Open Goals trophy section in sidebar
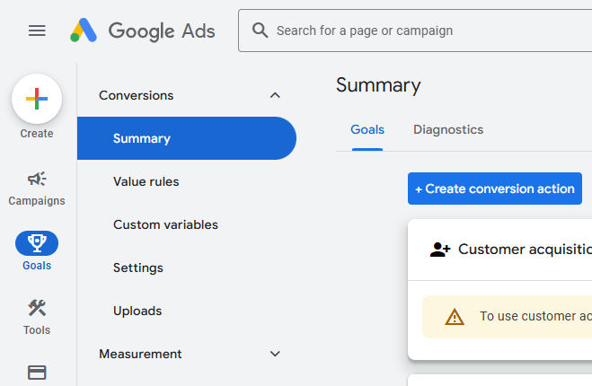This screenshot has width=592, height=386. tap(37, 250)
